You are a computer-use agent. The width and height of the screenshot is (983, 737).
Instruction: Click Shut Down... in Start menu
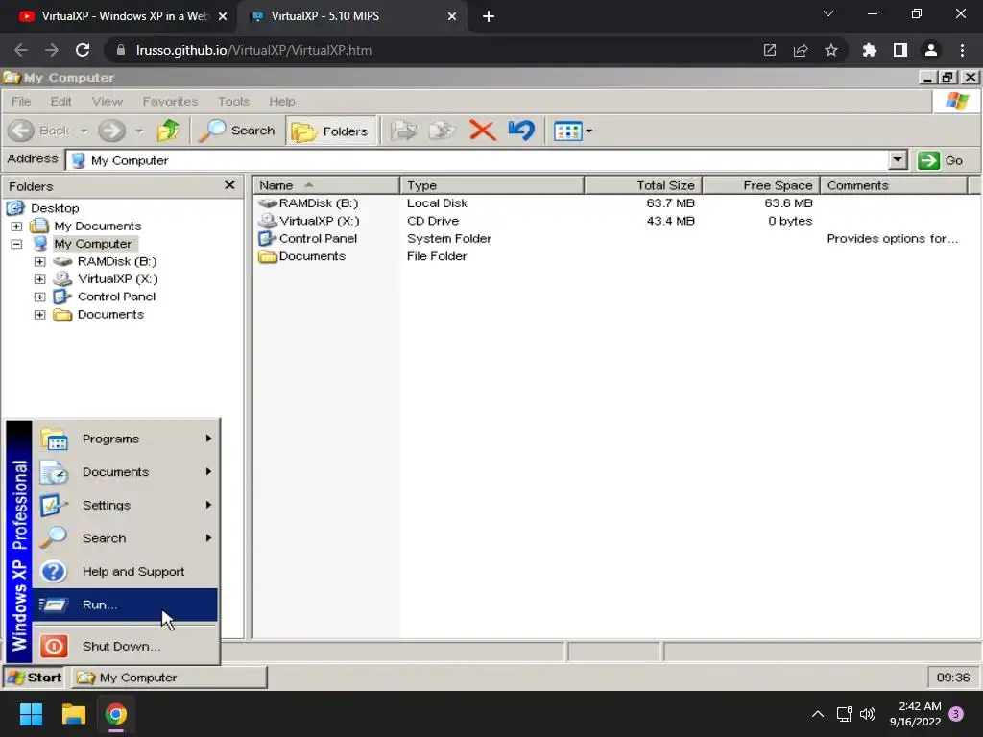(126, 646)
